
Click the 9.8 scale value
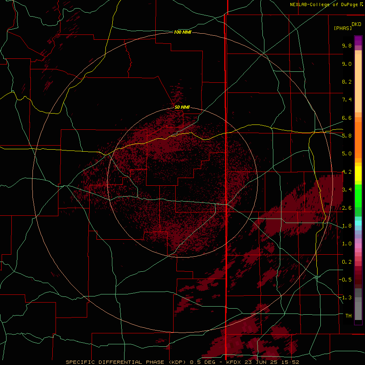pos(347,45)
